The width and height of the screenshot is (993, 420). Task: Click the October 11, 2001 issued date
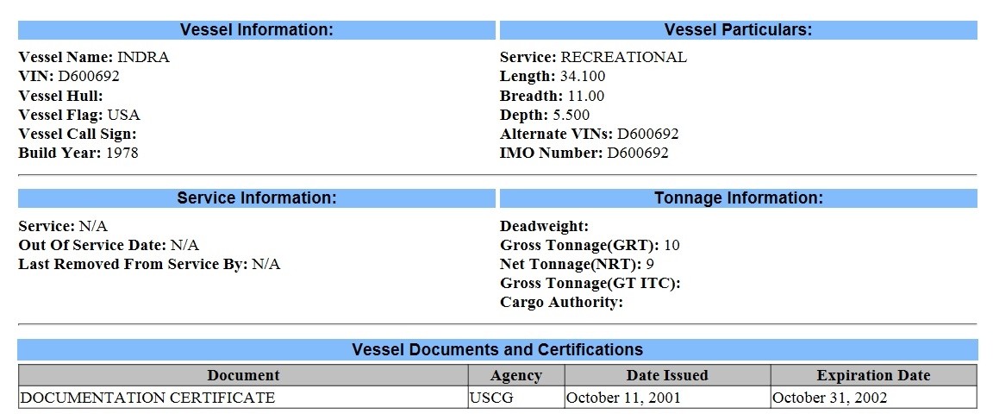point(623,398)
